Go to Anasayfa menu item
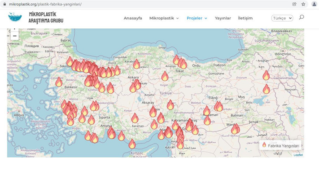 133,18
